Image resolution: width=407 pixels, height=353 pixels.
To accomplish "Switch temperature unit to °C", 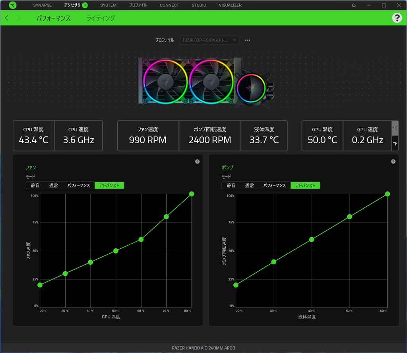I will [395, 129].
